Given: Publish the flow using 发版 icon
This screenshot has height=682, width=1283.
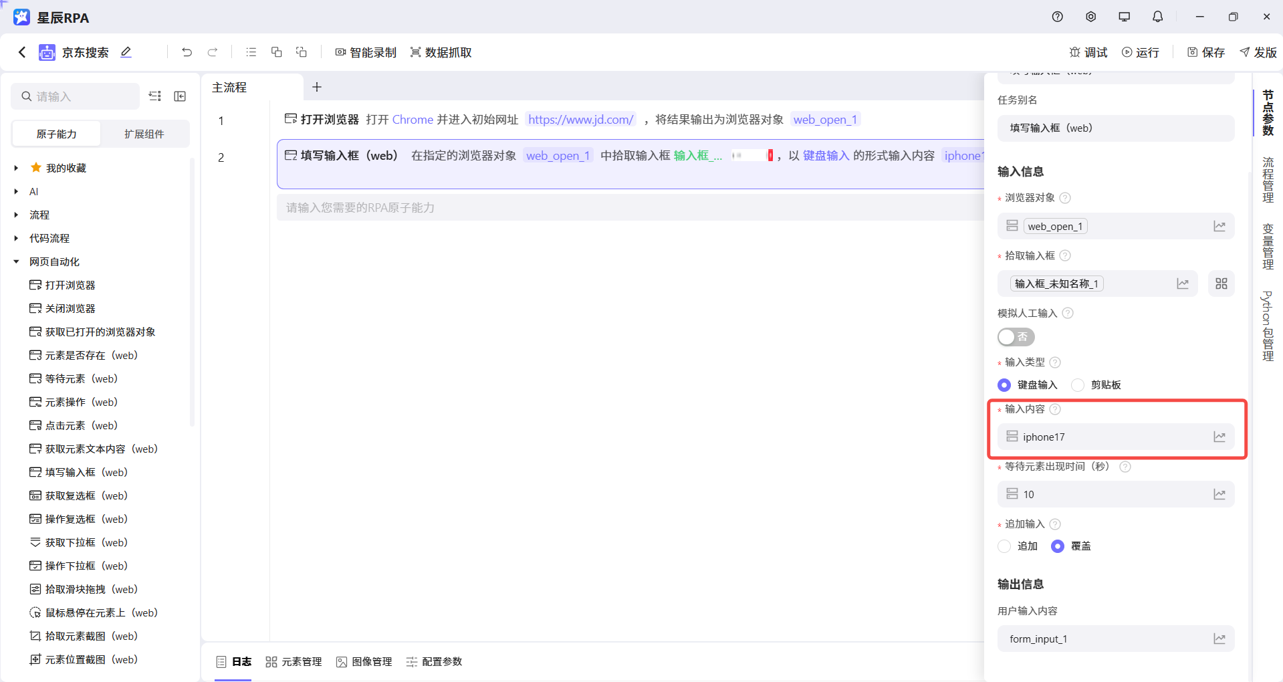Looking at the screenshot, I should coord(1258,52).
